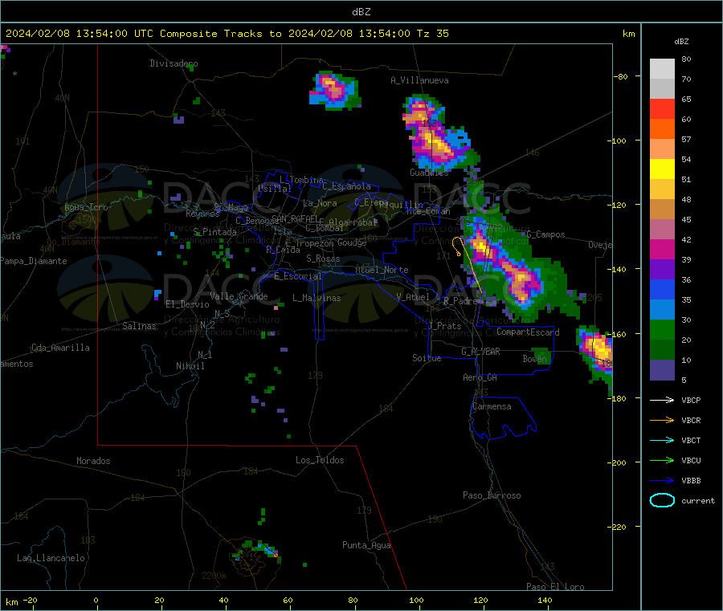
Task: Select the violet 36–39 dBZ swatch
Action: pos(662,270)
